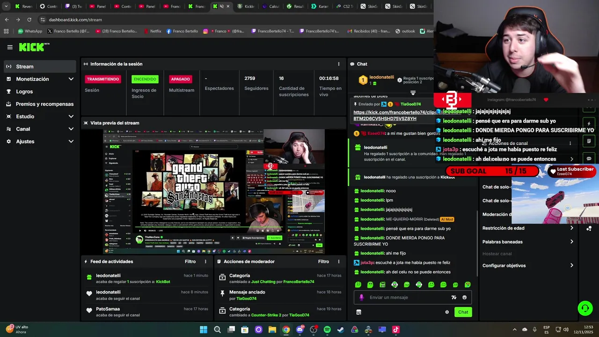This screenshot has height=337, width=599.
Task: Open Acciones de moderador three-dot menu
Action: point(339,262)
